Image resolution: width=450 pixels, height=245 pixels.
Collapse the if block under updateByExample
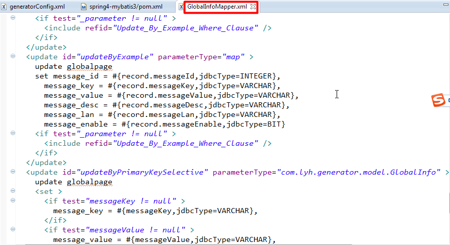tap(13, 133)
